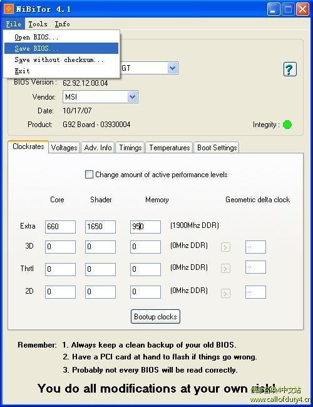Open the device model dropdown arrow
Viewport: 313px width, 407px height.
(x=172, y=68)
